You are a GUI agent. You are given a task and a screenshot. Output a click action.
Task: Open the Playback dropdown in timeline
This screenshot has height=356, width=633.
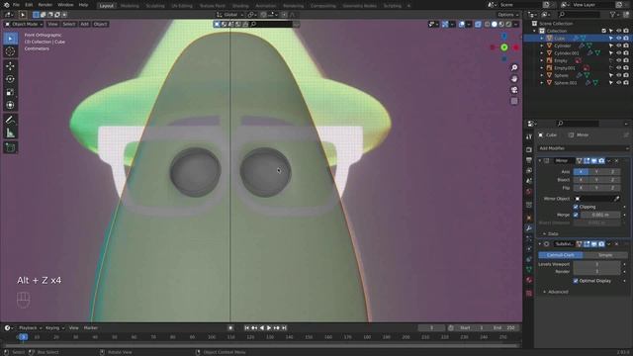coord(30,328)
